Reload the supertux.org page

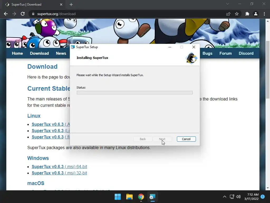click(x=23, y=14)
